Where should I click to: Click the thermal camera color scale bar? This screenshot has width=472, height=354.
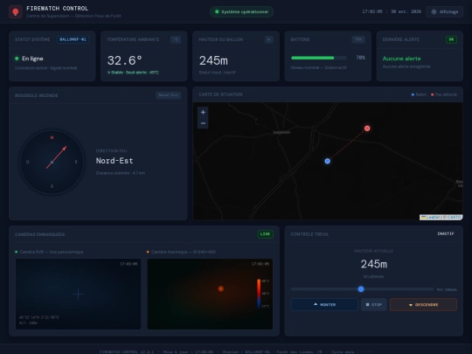pos(259,294)
